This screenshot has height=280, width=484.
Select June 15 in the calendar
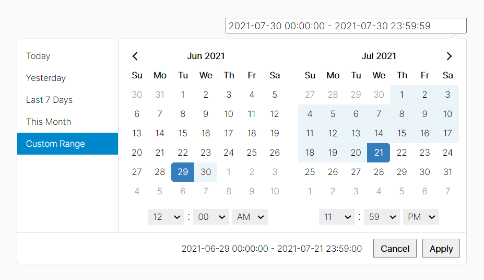(x=183, y=133)
